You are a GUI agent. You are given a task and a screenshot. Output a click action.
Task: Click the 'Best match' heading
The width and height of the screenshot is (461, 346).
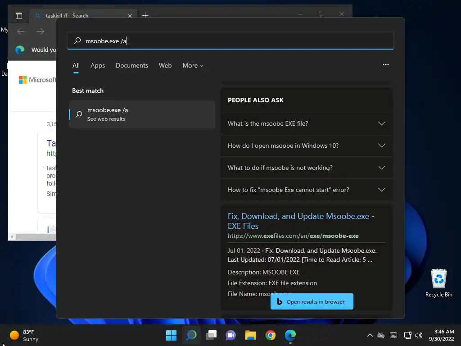click(x=88, y=91)
